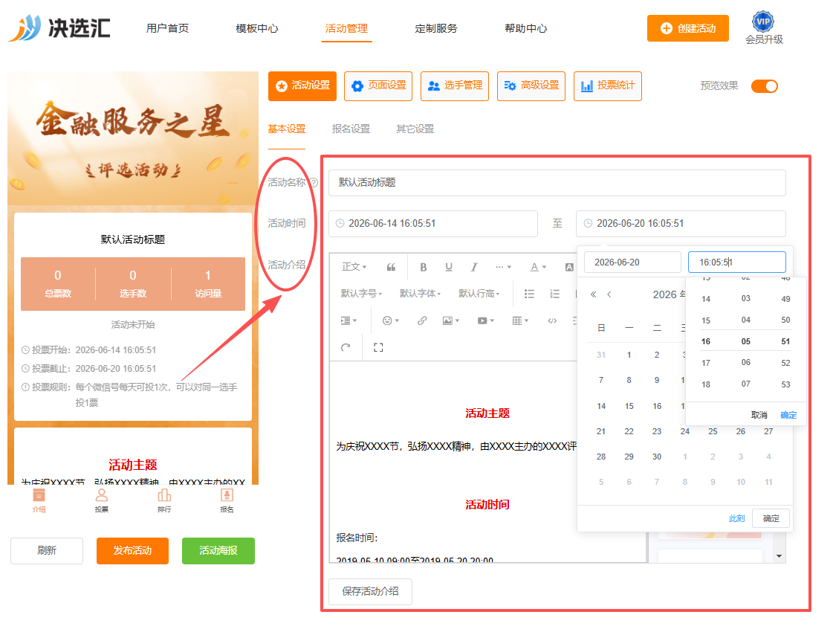
Task: Open 定制服务 in the top navigation
Action: coord(436,28)
